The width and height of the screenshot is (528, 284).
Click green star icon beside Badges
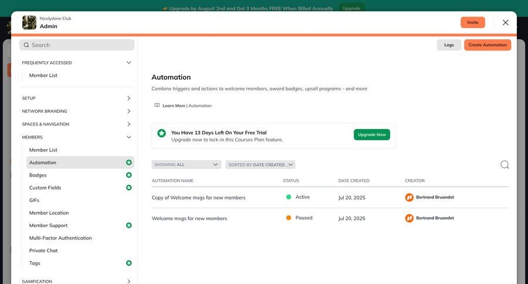coord(128,175)
